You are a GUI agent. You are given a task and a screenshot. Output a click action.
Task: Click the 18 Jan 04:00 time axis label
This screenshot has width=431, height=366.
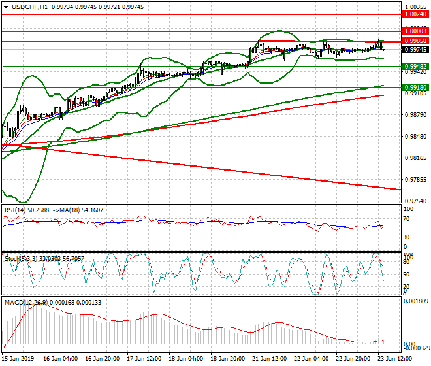pyautogui.click(x=186, y=359)
